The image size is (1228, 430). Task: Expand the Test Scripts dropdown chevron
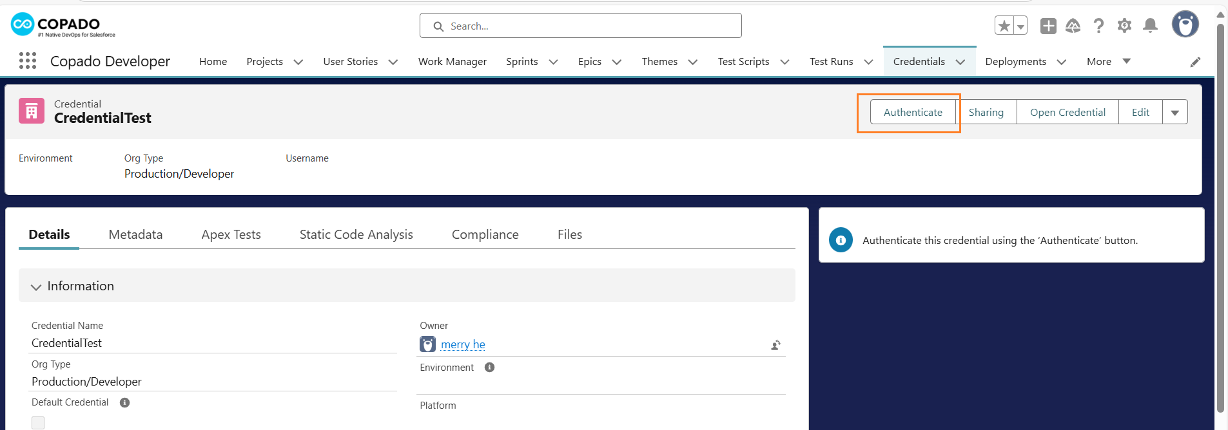[x=785, y=62]
